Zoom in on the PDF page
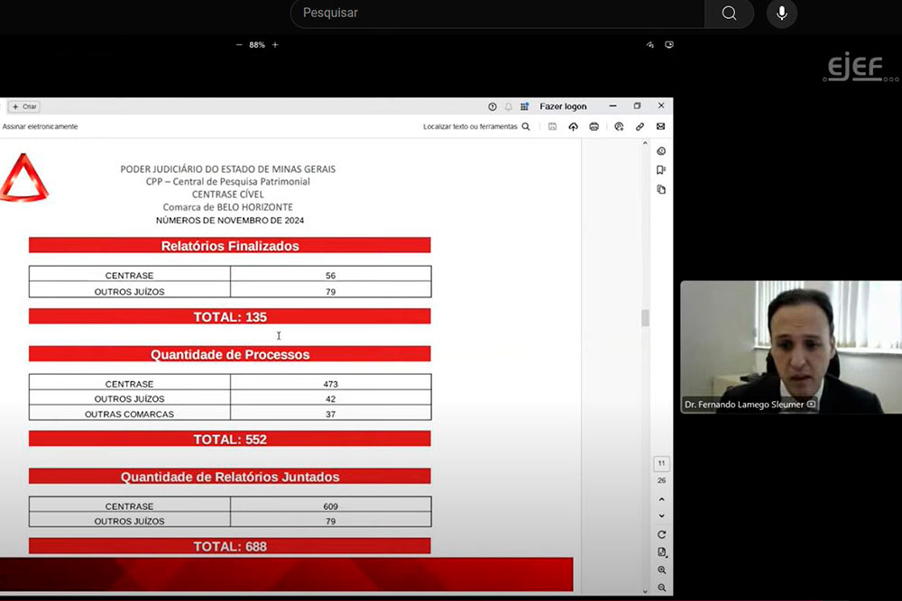This screenshot has height=601, width=902. [x=661, y=570]
